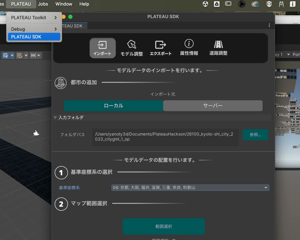Open the Window menu
This screenshot has width=300, height=240.
[x=64, y=4]
